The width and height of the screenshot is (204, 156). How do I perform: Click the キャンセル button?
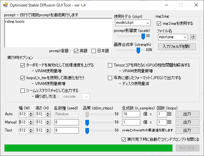click(187, 148)
